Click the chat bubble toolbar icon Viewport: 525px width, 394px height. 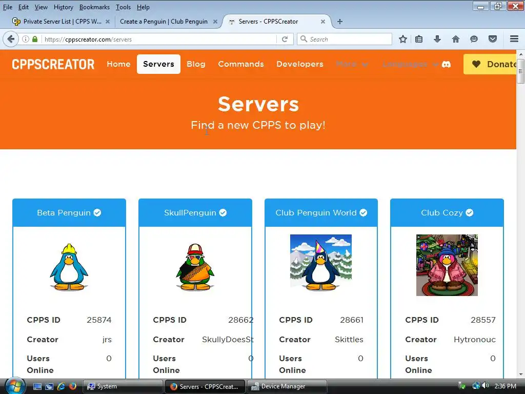(474, 39)
